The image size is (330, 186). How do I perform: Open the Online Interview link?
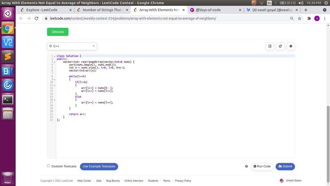coord(134,181)
